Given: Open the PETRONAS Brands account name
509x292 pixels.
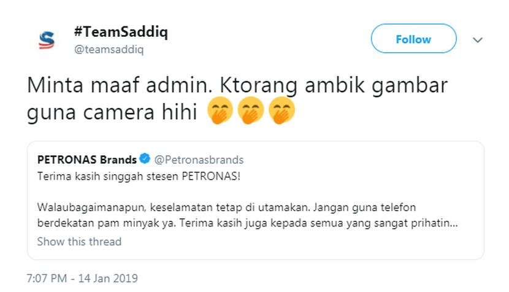Looking at the screenshot, I should coord(87,159).
